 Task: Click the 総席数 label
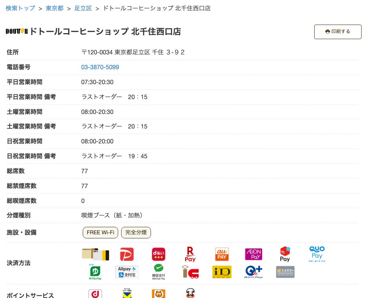[16, 171]
